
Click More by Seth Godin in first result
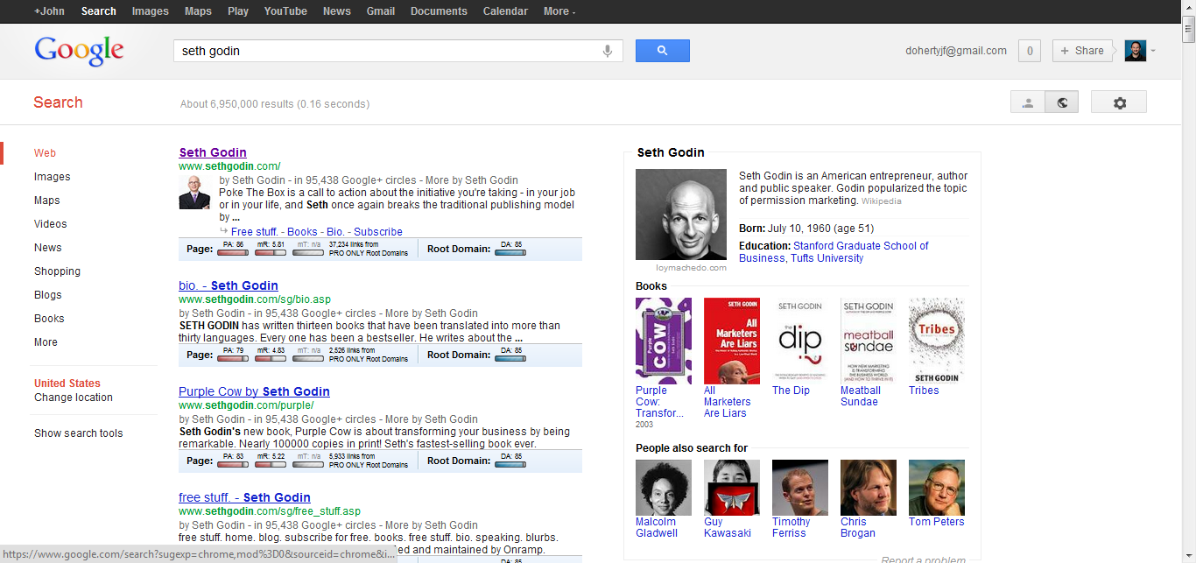pos(472,180)
